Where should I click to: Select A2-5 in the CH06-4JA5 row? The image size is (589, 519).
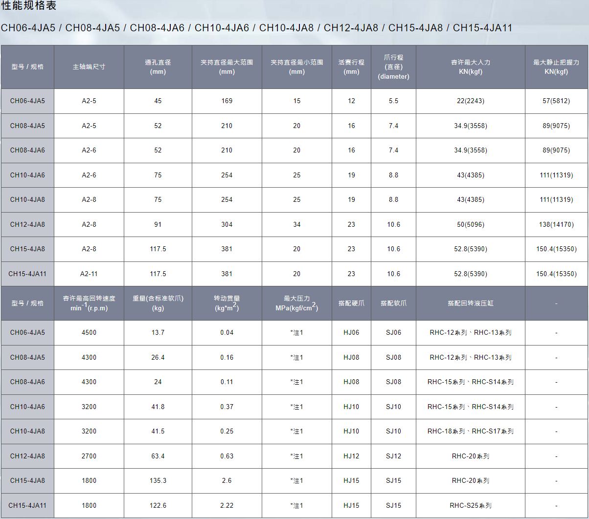click(89, 101)
